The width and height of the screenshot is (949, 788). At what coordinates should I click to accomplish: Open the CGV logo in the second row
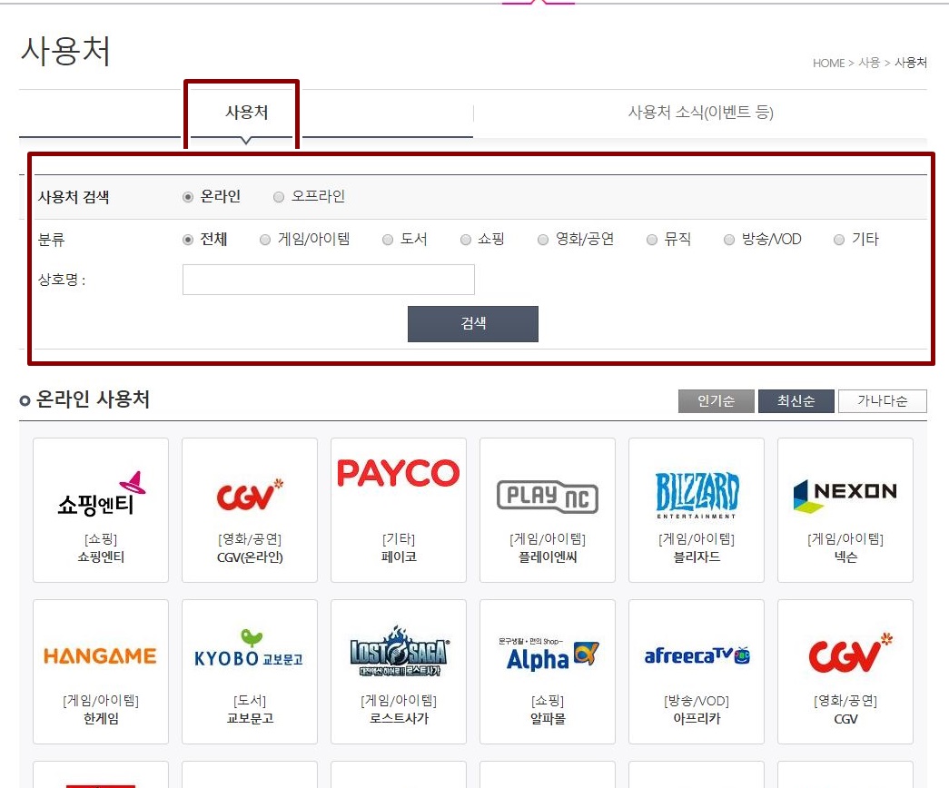(x=850, y=653)
